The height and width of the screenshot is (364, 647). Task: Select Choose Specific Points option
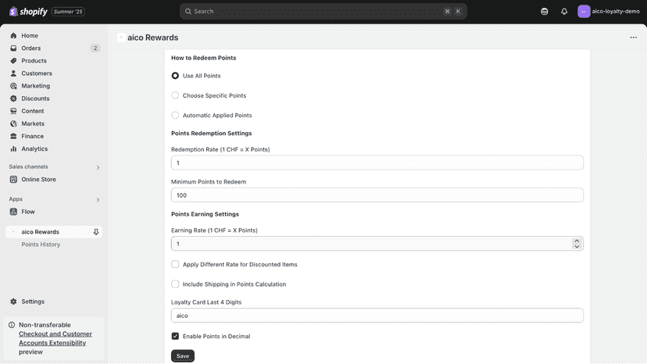[175, 96]
